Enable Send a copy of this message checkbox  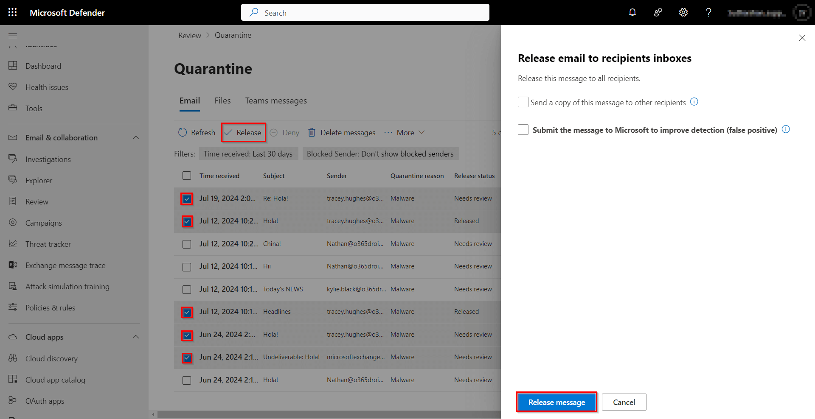pos(523,102)
